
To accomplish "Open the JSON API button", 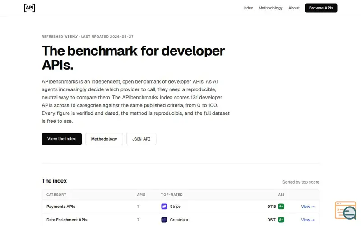I will (x=141, y=139).
